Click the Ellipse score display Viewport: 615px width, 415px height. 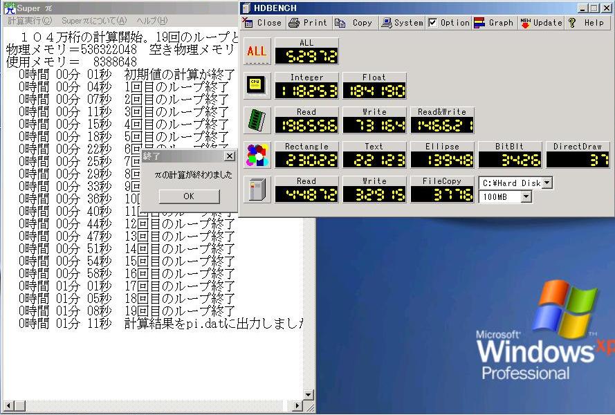[442, 160]
